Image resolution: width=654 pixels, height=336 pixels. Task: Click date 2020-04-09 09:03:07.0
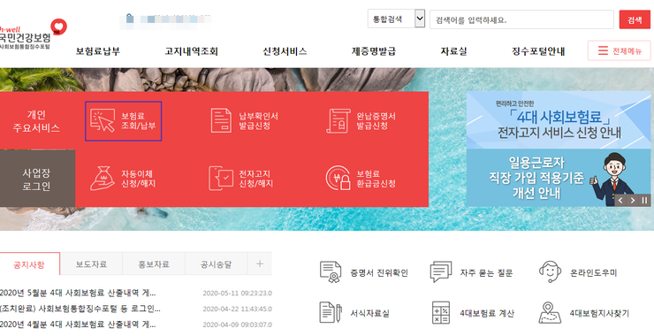(238, 325)
